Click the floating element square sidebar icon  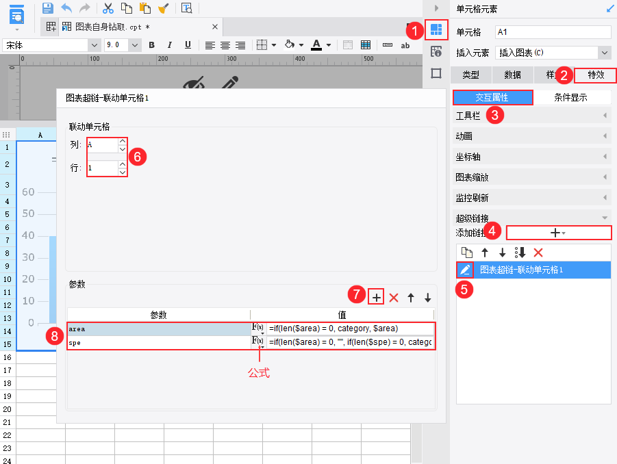point(436,73)
